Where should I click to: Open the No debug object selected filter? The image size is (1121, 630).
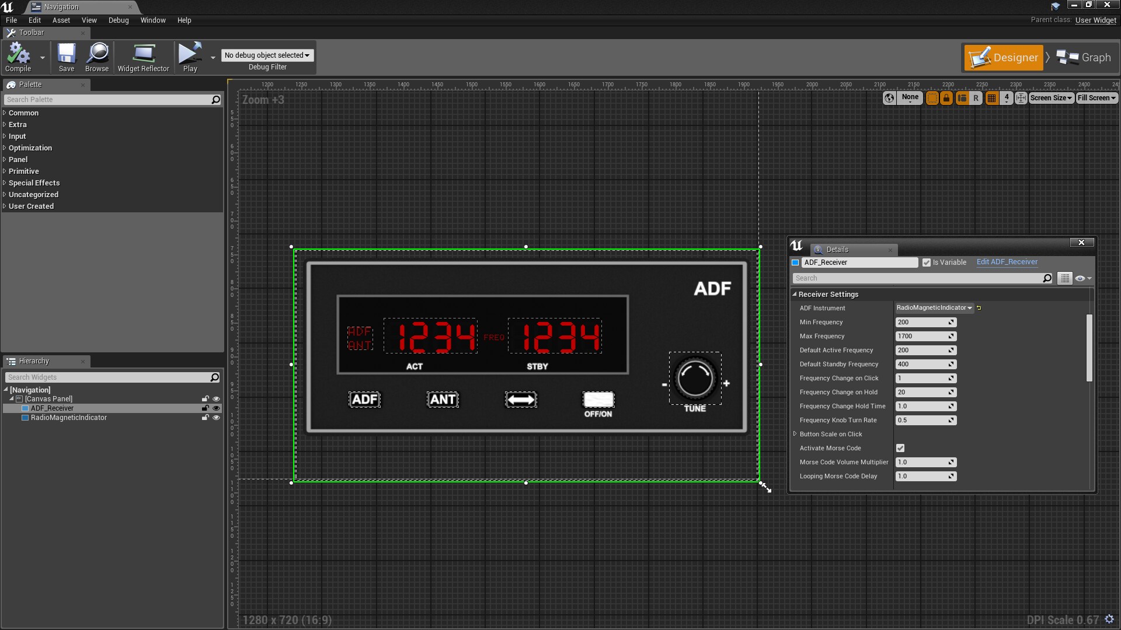[x=267, y=55]
